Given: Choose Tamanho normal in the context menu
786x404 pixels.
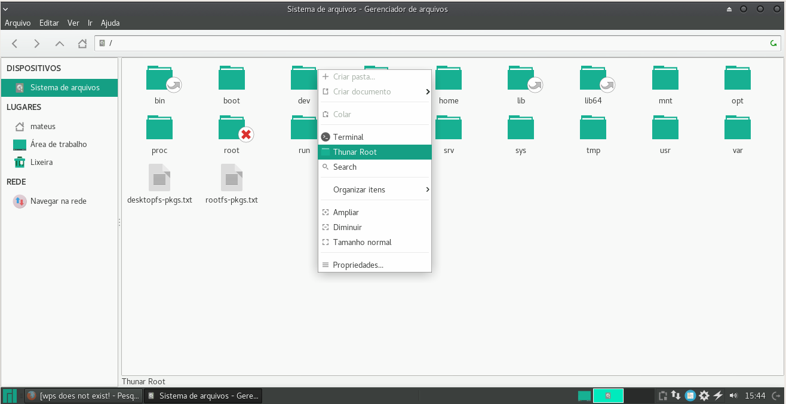Looking at the screenshot, I should [x=374, y=243].
